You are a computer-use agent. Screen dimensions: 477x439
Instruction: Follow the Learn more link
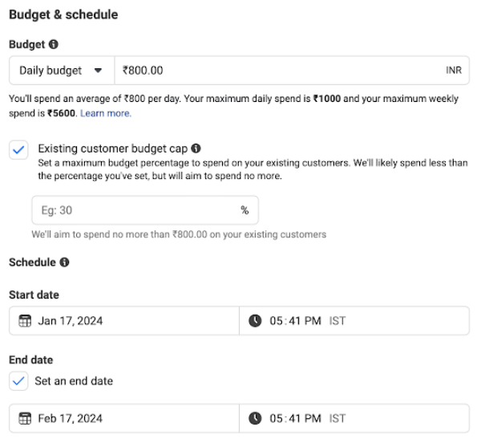point(106,113)
